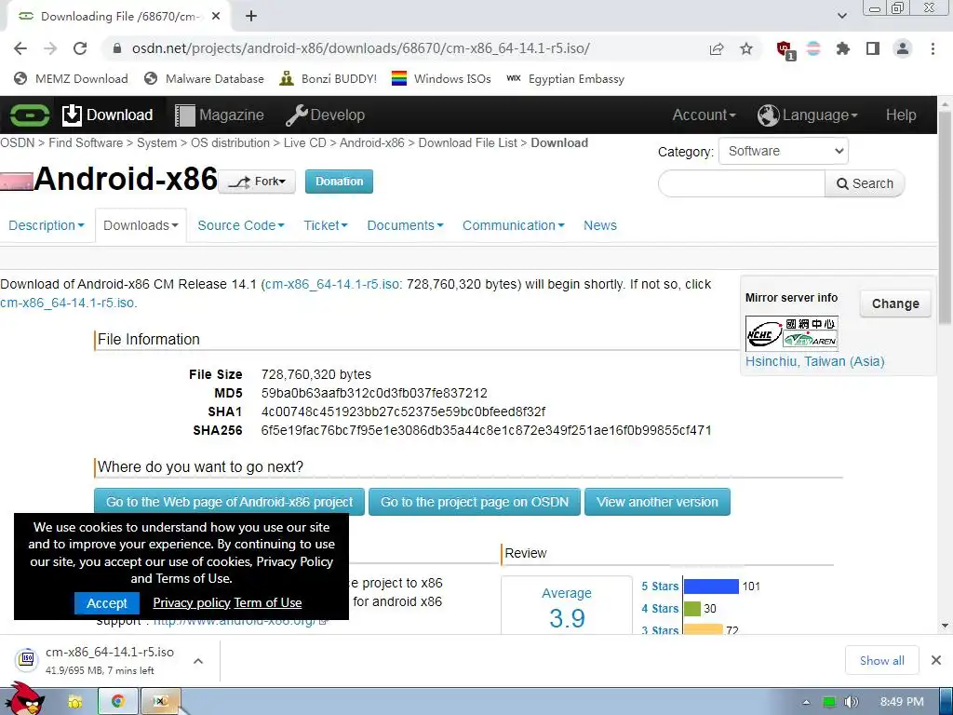Open the tab search chevron
Screen dimensions: 953x715
click(841, 16)
